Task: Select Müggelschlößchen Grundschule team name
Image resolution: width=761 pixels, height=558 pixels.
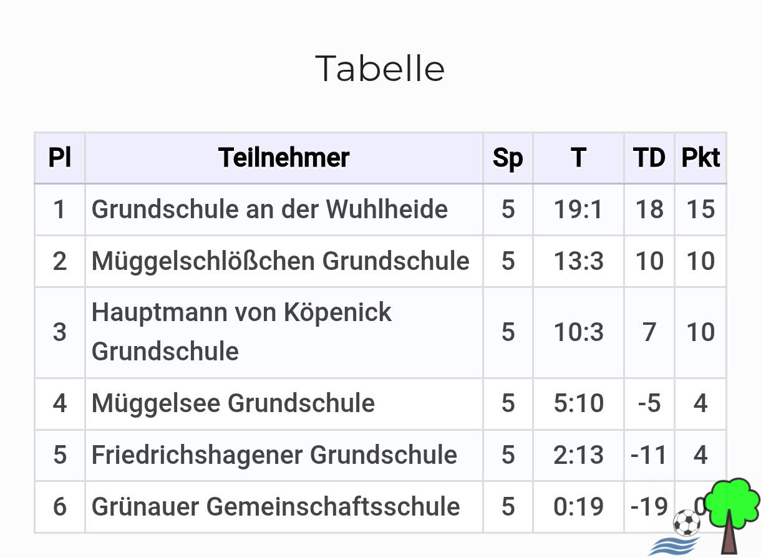Action: pos(280,261)
